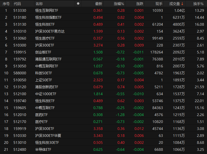Click the 序号 column header
This screenshot has width=207, height=154.
(x=6, y=4)
